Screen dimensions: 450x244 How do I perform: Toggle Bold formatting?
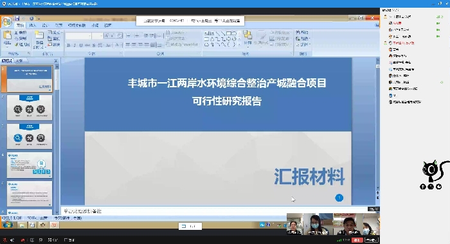tap(68, 45)
